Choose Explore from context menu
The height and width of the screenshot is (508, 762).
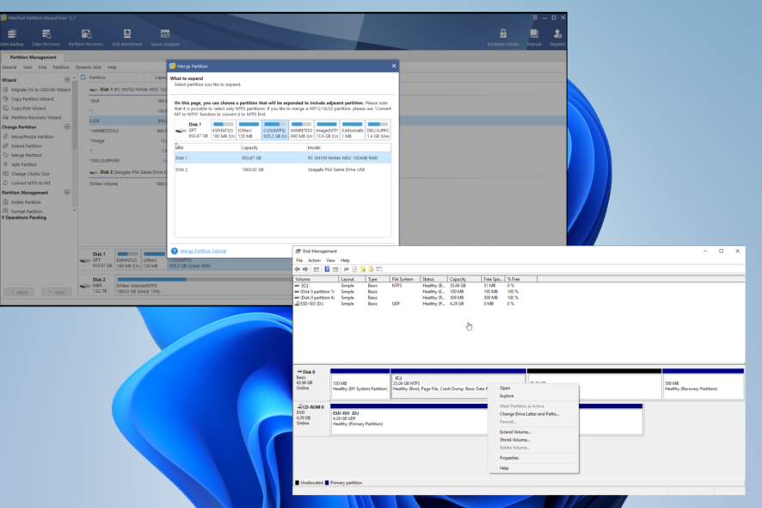point(507,396)
